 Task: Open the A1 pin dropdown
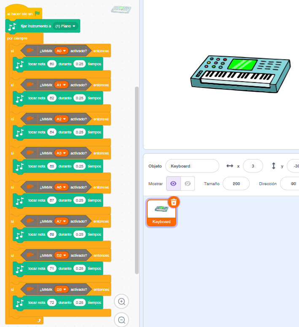pos(61,85)
